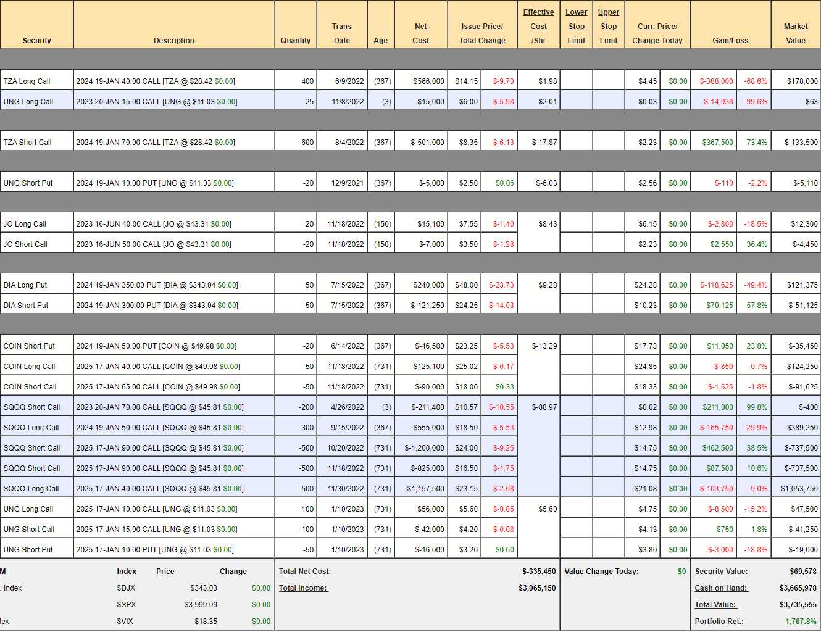Select the COIN Short Put security cell
This screenshot has width=821, height=632.
[x=29, y=346]
